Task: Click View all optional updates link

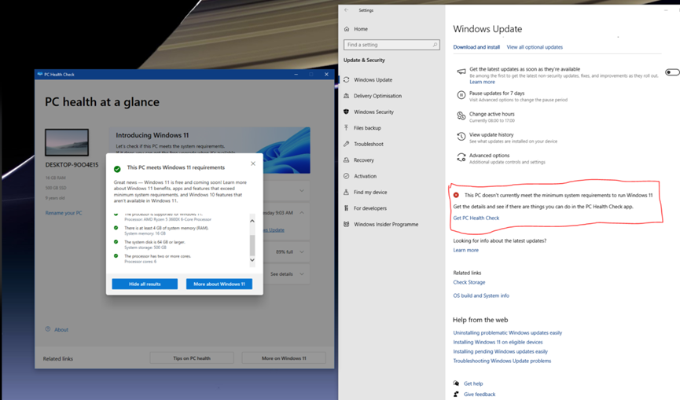Action: pos(535,47)
